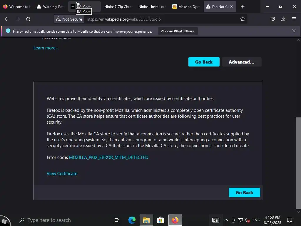
Task: Click MOZILLA_PKIX_ERROR_MITM_DETECTED error code link
Action: [x=109, y=157]
